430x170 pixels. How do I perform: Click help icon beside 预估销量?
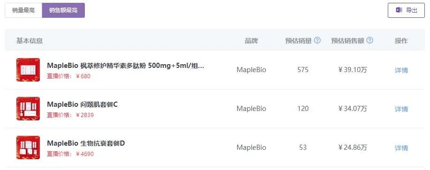click(x=317, y=41)
